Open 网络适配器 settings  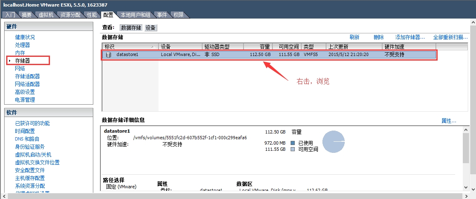(x=27, y=84)
